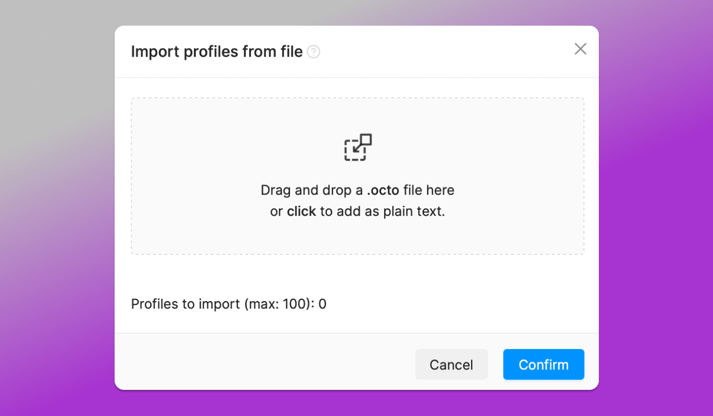Viewport: 713px width, 416px height.
Task: Click the .octo file drop area text
Action: [x=357, y=201]
